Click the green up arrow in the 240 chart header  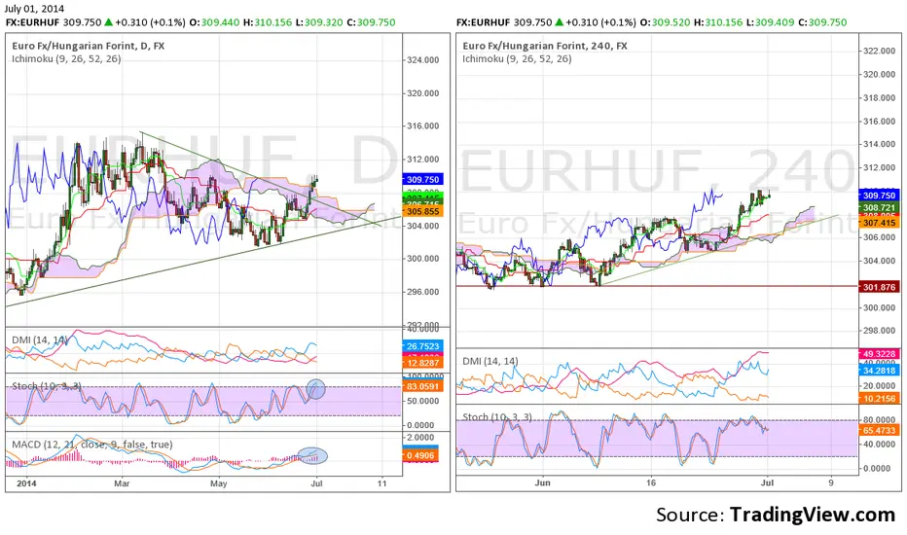pos(559,22)
